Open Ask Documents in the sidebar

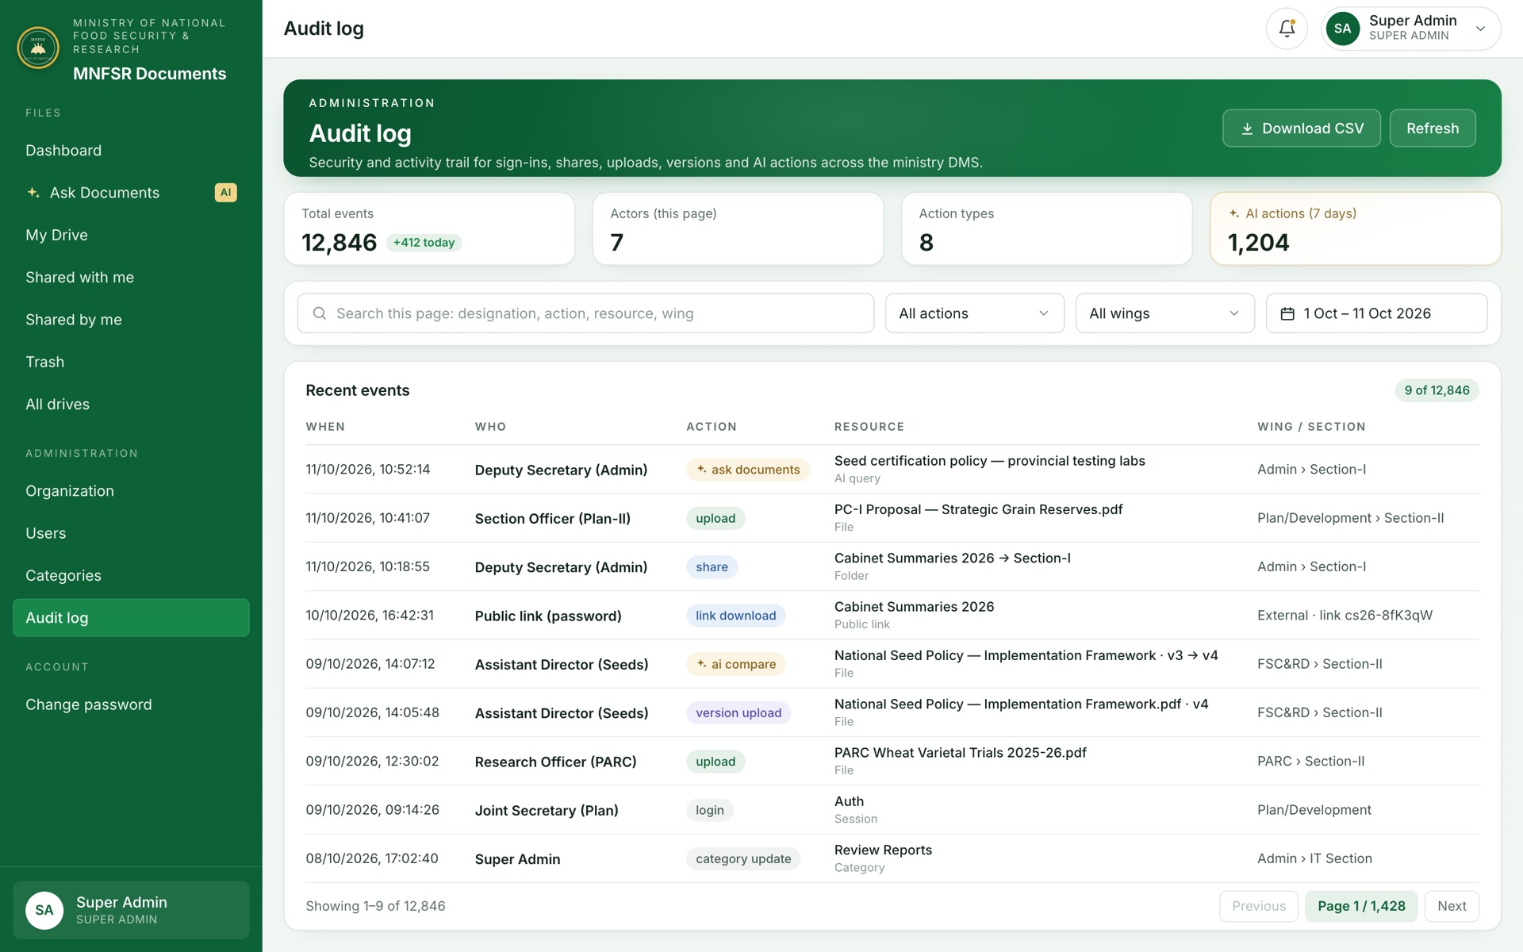pos(131,193)
